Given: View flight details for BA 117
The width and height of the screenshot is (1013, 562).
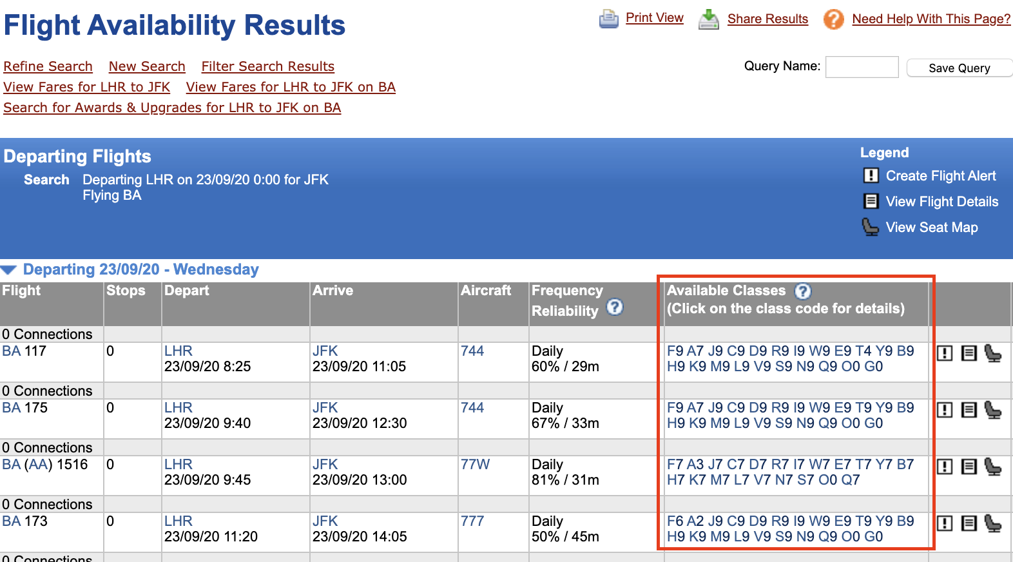Looking at the screenshot, I should 969,353.
